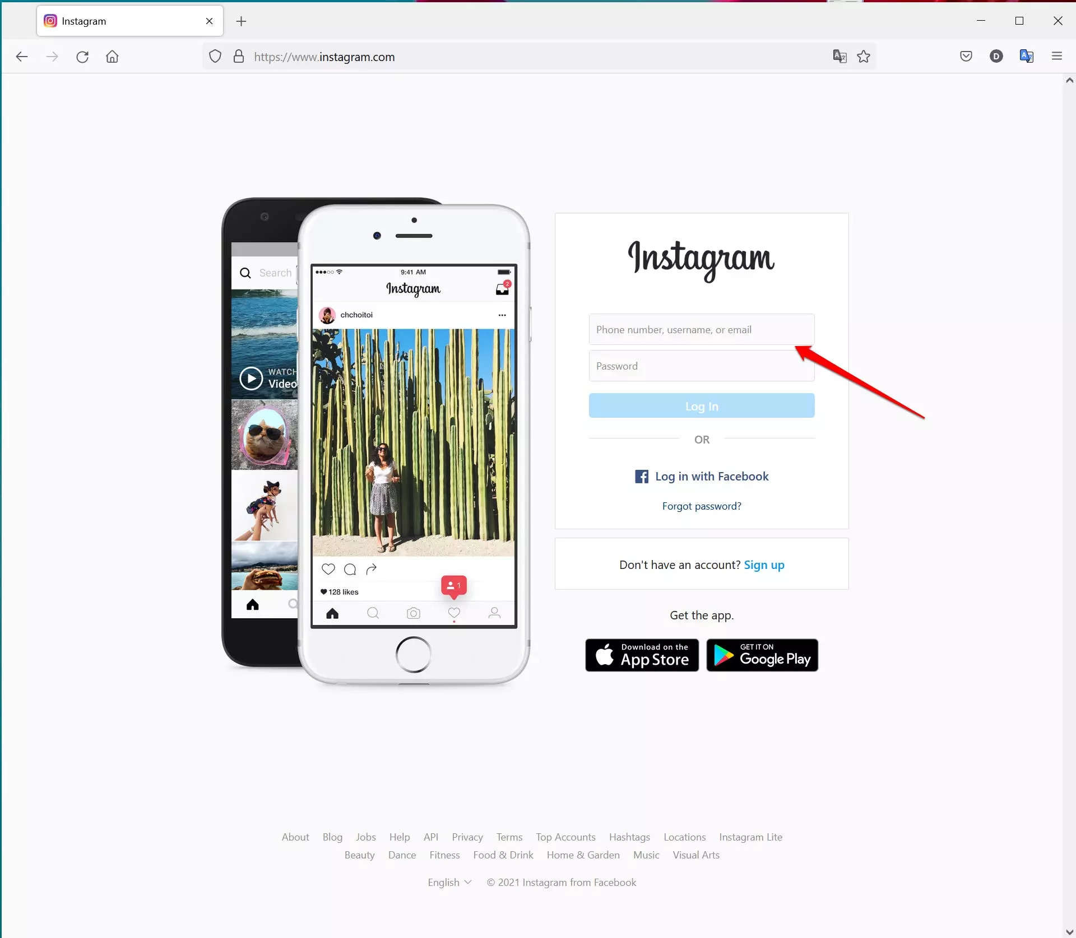Click the App Store download icon
1076x938 pixels.
[x=641, y=655]
